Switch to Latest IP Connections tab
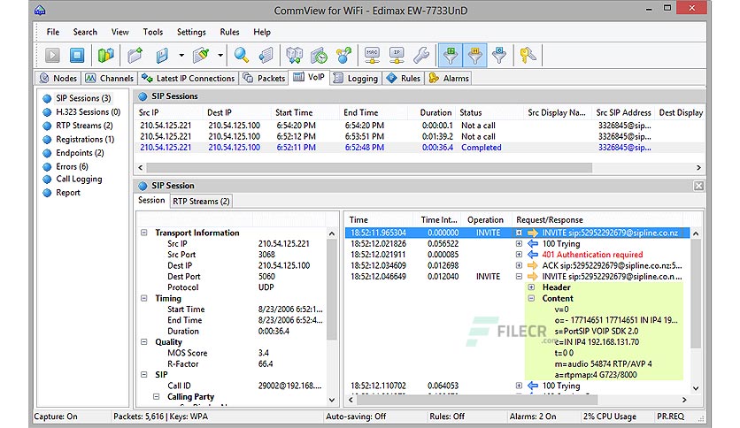The image size is (740, 428). pyautogui.click(x=188, y=78)
